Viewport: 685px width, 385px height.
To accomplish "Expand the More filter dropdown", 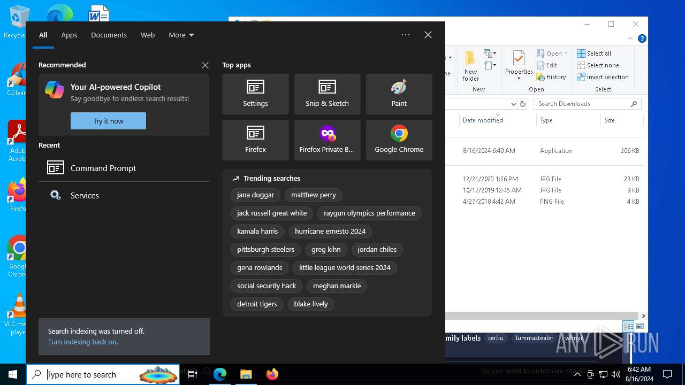I will coord(181,35).
